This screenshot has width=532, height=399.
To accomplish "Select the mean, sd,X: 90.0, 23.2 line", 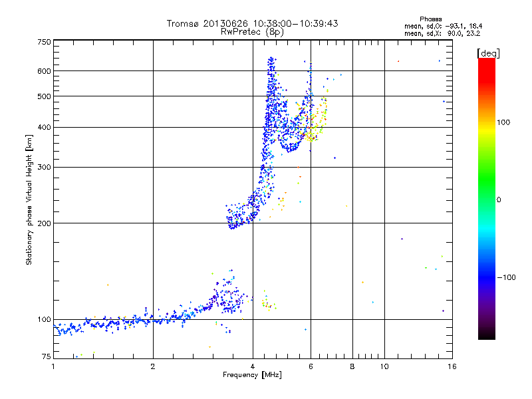I will click(442, 33).
